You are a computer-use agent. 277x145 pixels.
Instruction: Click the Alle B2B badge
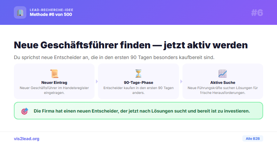(x=253, y=139)
